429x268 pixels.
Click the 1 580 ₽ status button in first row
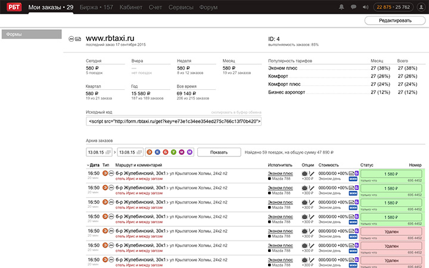click(x=391, y=174)
